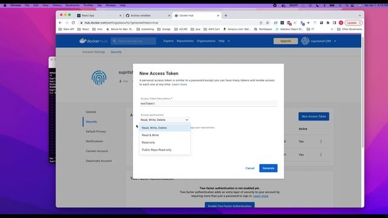Select the "Public Repo Read-only" option
388x218 pixels.
tap(165, 150)
